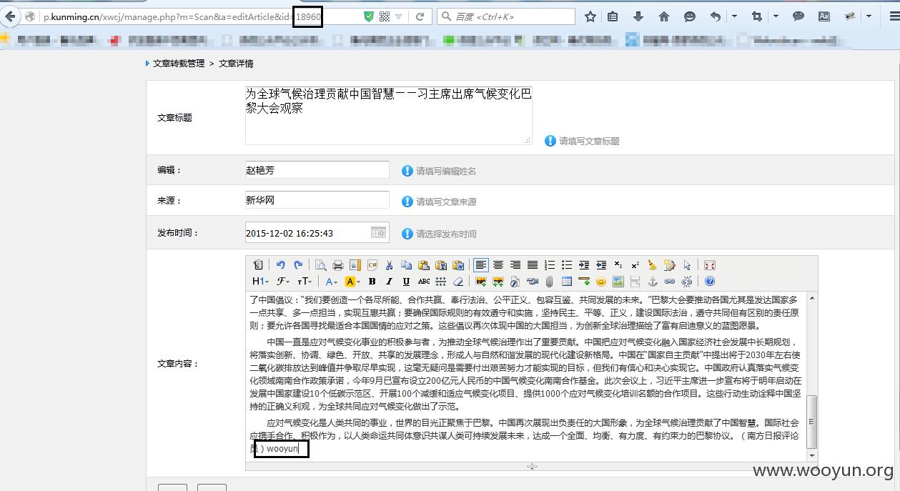Reload the page from address bar

(x=420, y=16)
